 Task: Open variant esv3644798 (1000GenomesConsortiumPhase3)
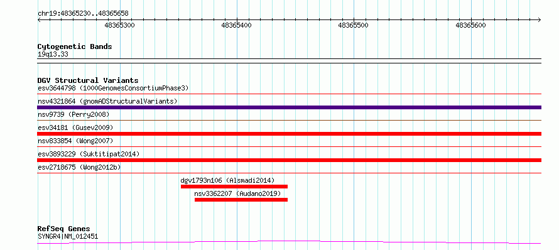[x=113, y=88]
